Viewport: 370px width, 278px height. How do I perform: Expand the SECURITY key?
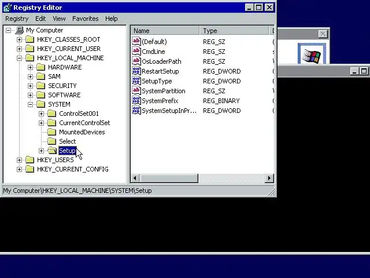30,86
